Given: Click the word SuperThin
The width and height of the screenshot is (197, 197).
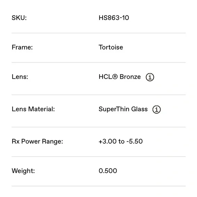Looking at the screenshot, I should (114, 109).
